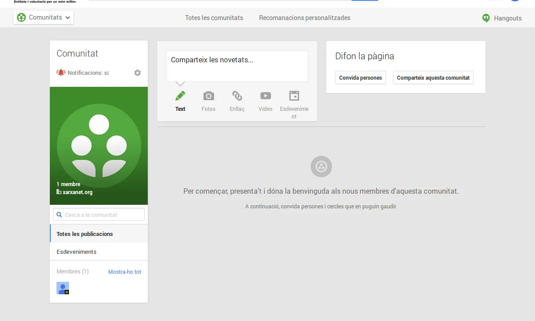535x321 pixels.
Task: Click 'Difon la pàgina' heading
Action: (365, 56)
